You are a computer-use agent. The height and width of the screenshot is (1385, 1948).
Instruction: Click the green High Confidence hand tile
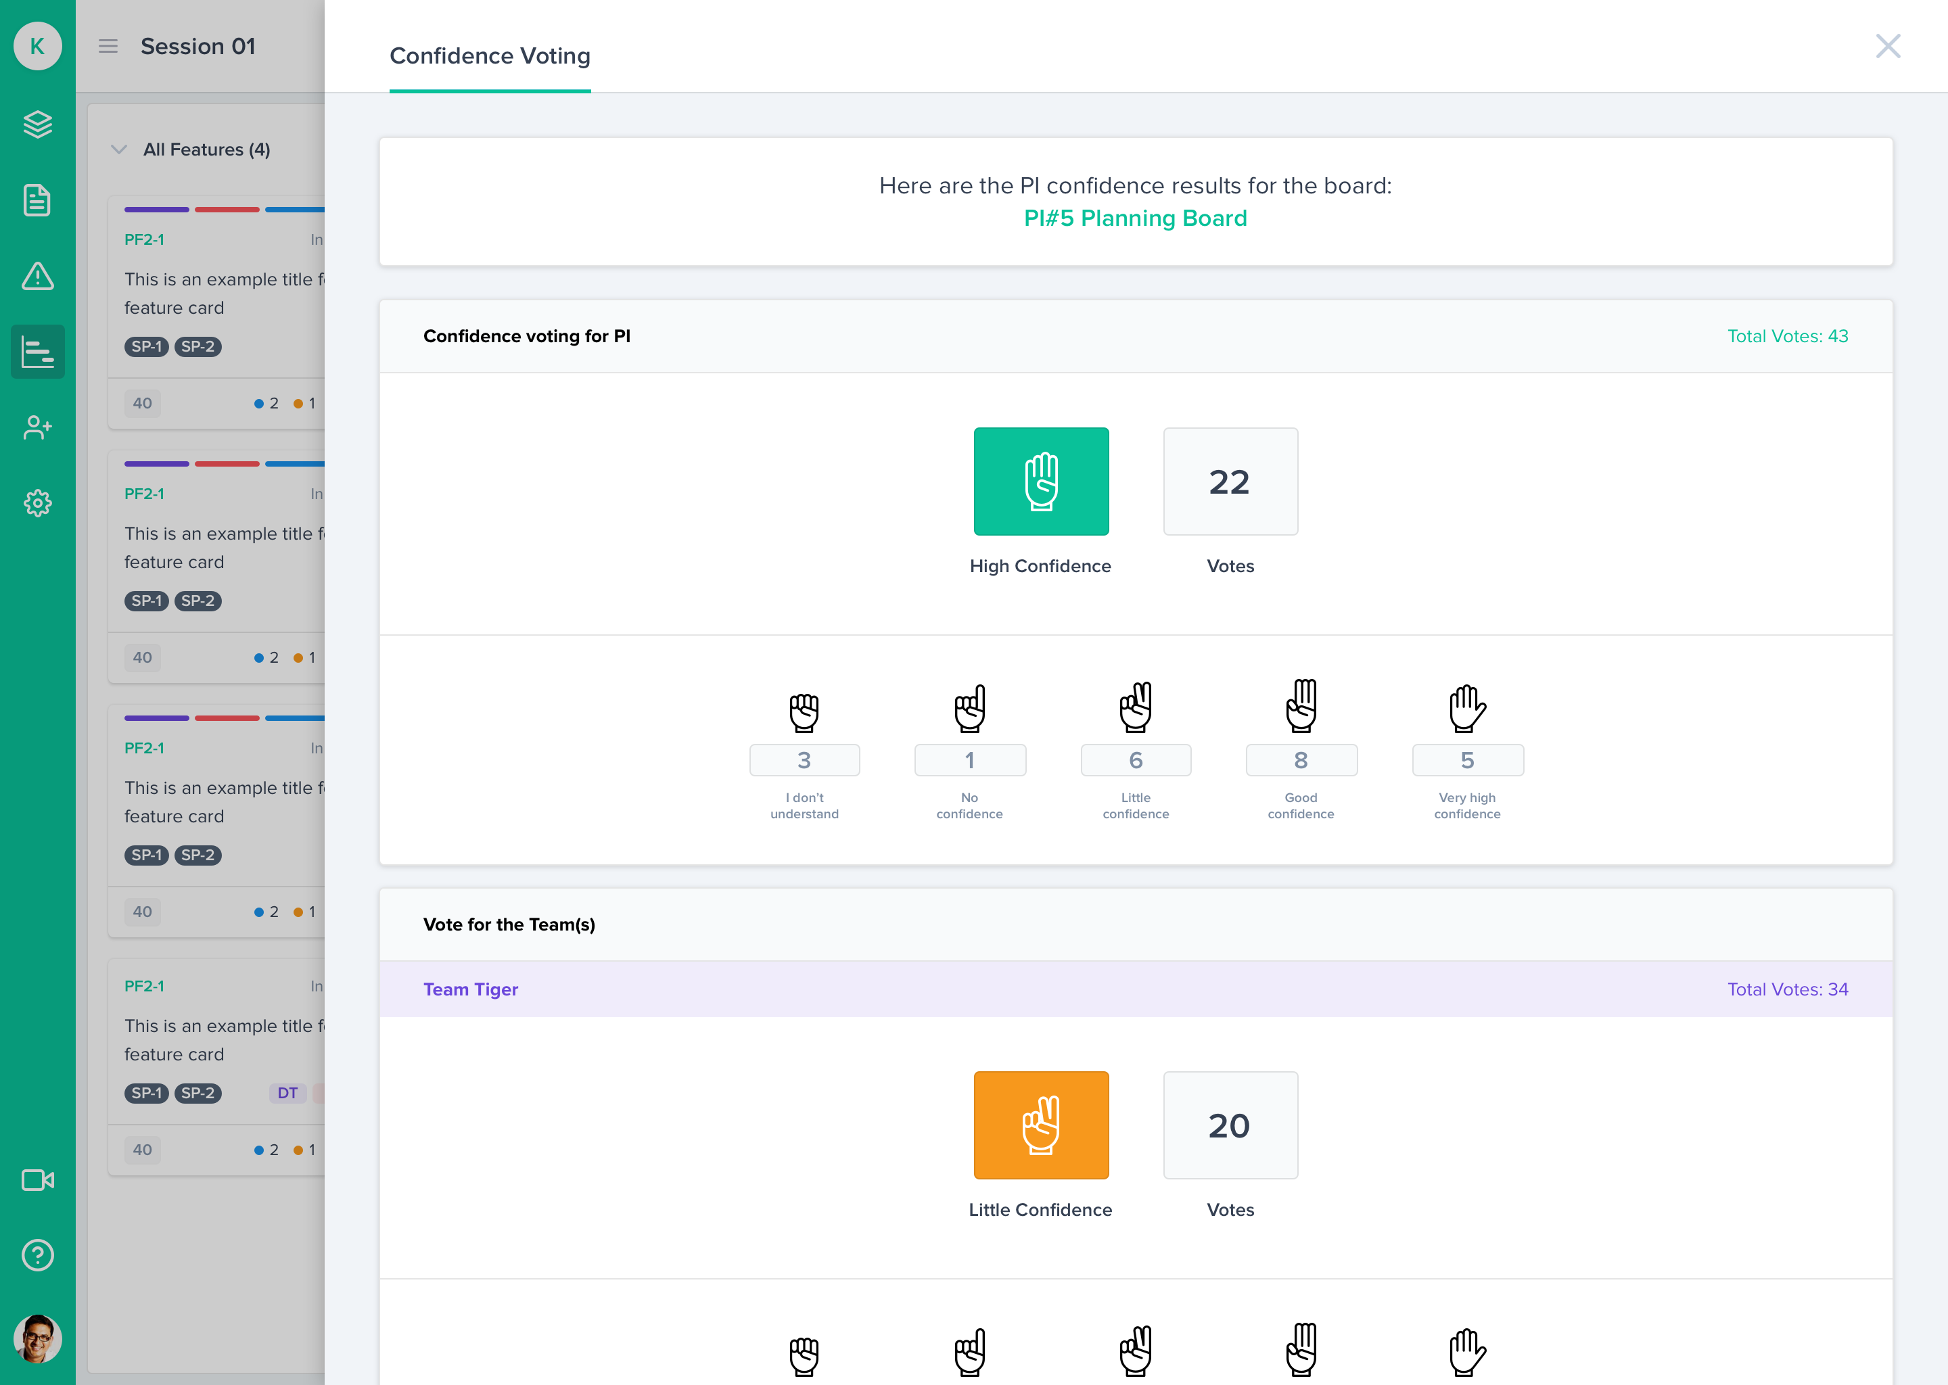point(1040,482)
